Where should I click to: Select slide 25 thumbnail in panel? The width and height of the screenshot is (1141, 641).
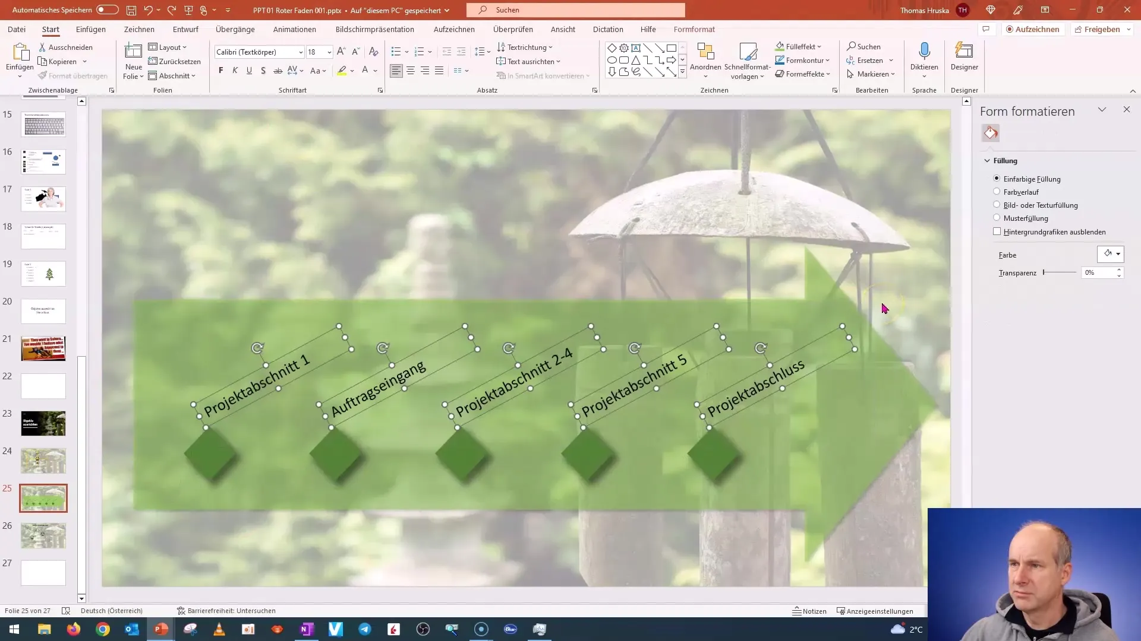(x=43, y=499)
